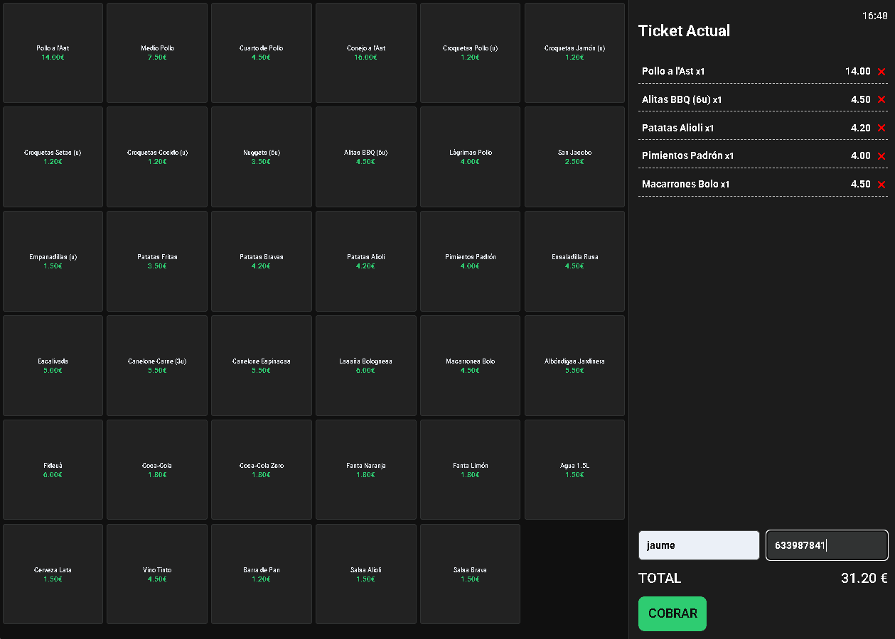Image resolution: width=895 pixels, height=639 pixels.
Task: Click the phone number input field
Action: tap(827, 545)
